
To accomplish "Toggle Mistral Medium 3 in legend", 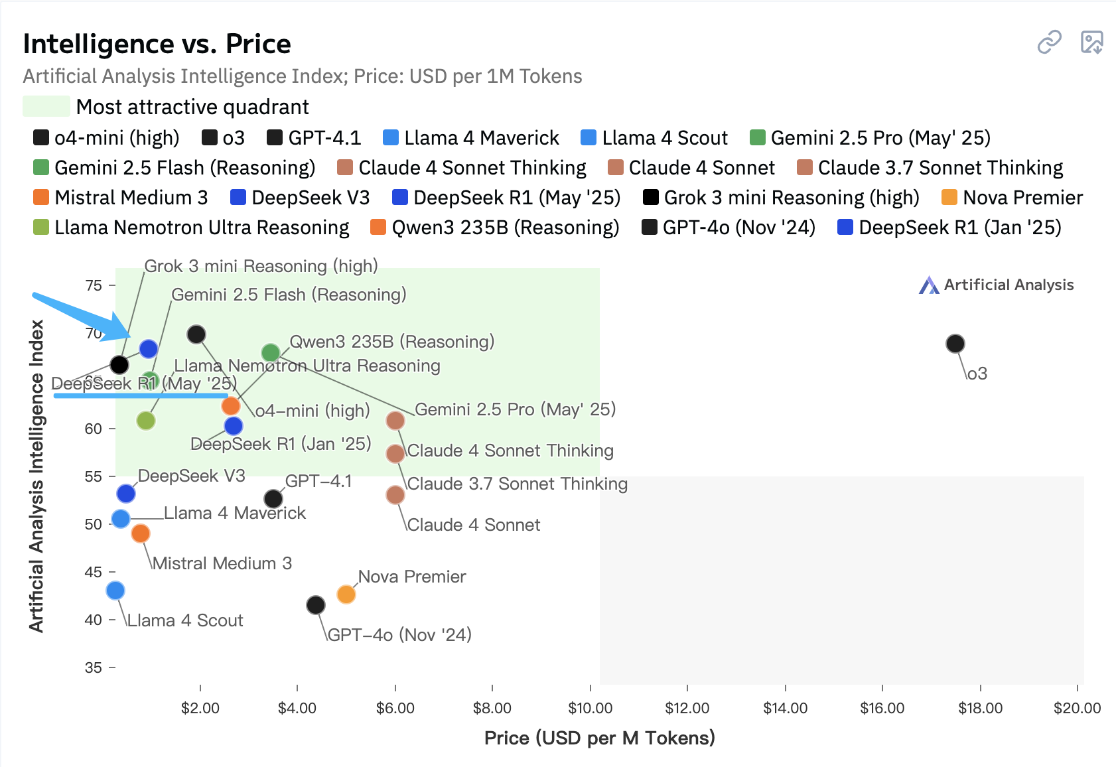I will (121, 198).
